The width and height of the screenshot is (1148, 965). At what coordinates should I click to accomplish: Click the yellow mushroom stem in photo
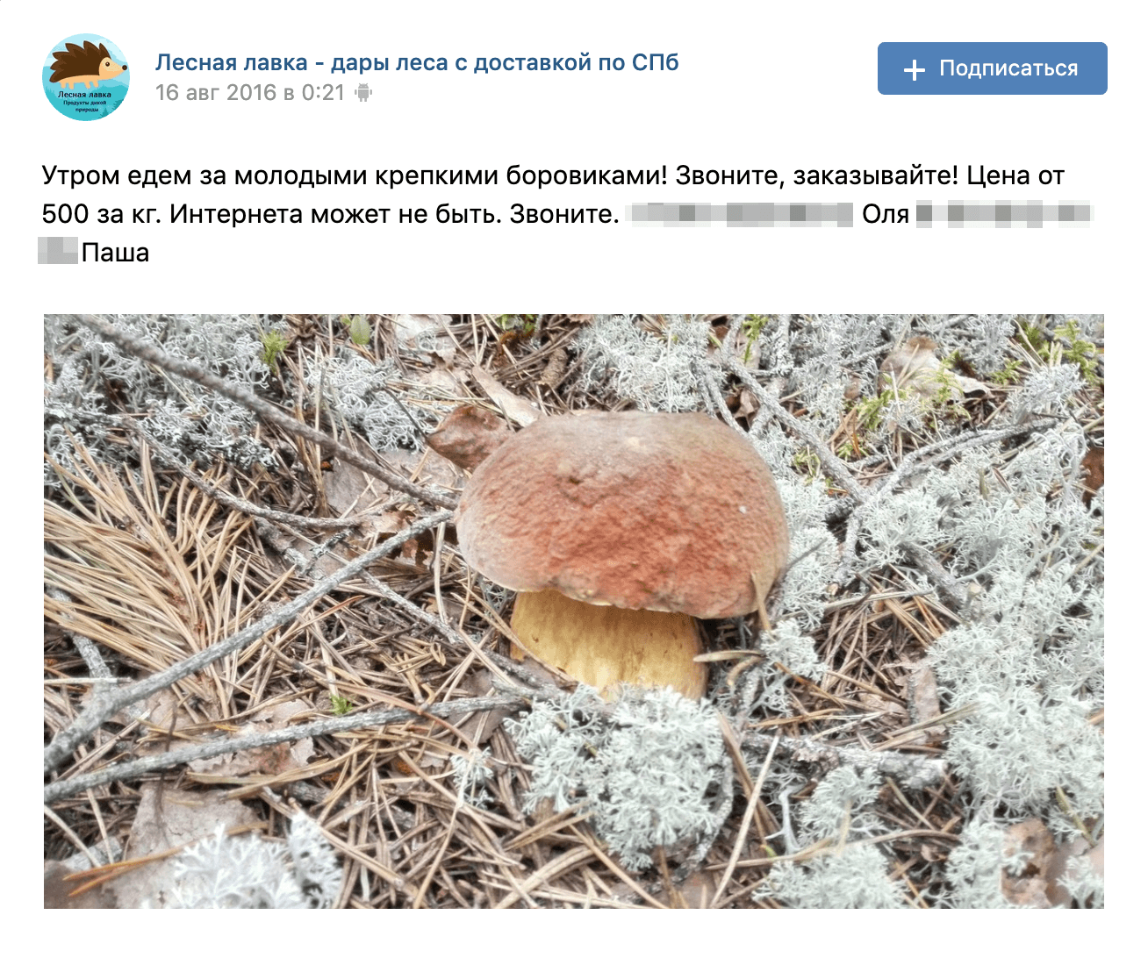click(610, 645)
